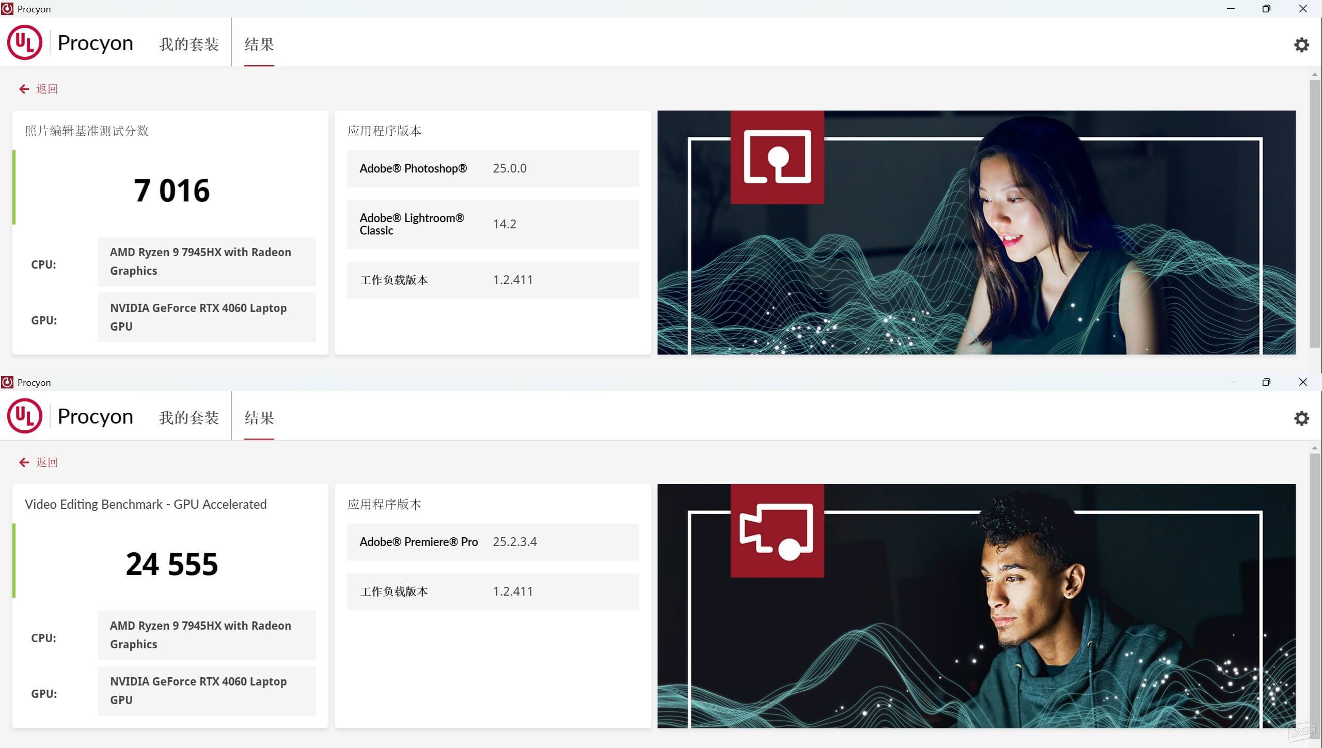Minimize the top Procyon window

click(1231, 9)
